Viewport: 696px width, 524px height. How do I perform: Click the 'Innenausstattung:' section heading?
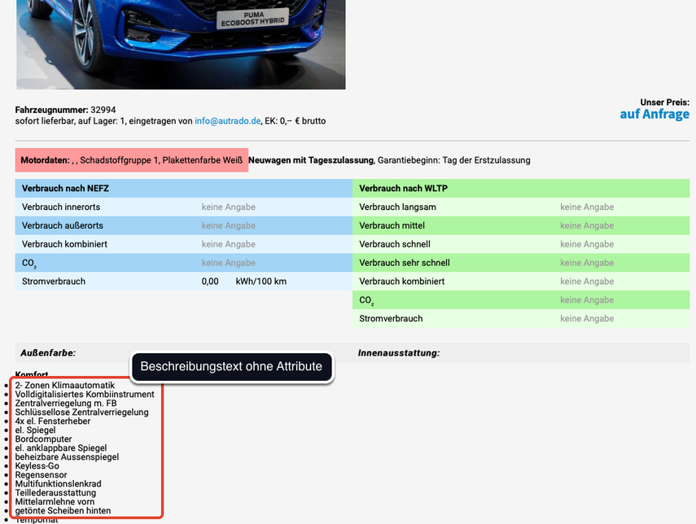399,353
